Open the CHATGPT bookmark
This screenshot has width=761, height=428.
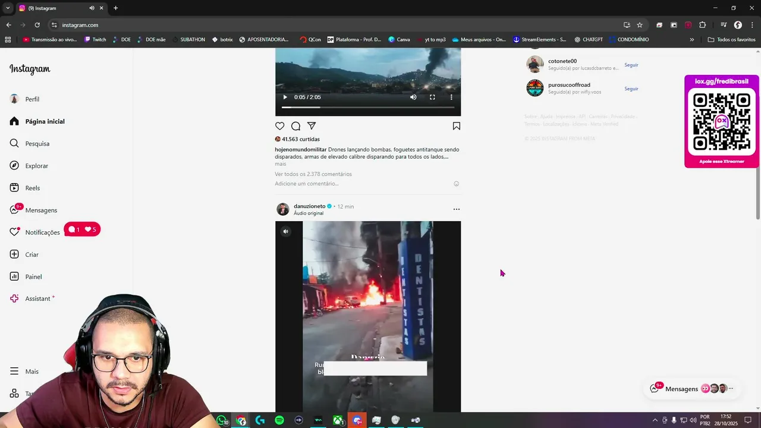(x=589, y=40)
